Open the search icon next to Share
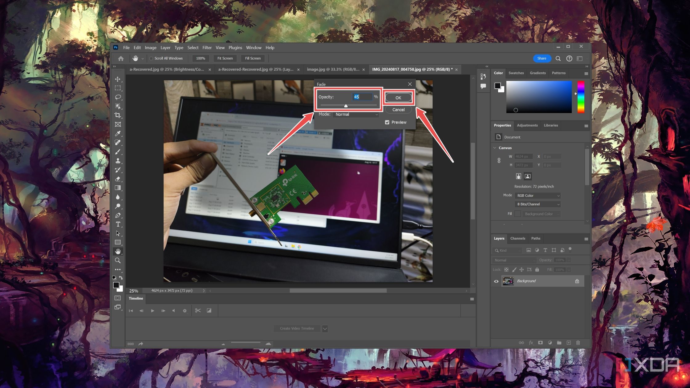The width and height of the screenshot is (690, 388). point(558,59)
